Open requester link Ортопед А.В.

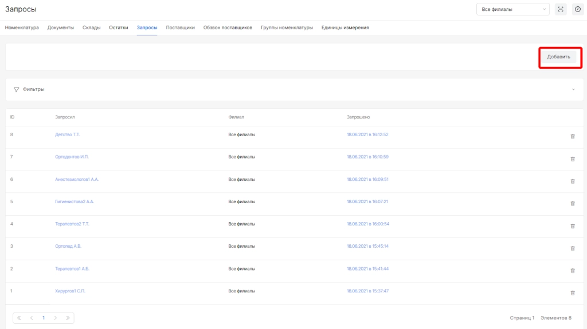[x=68, y=246]
